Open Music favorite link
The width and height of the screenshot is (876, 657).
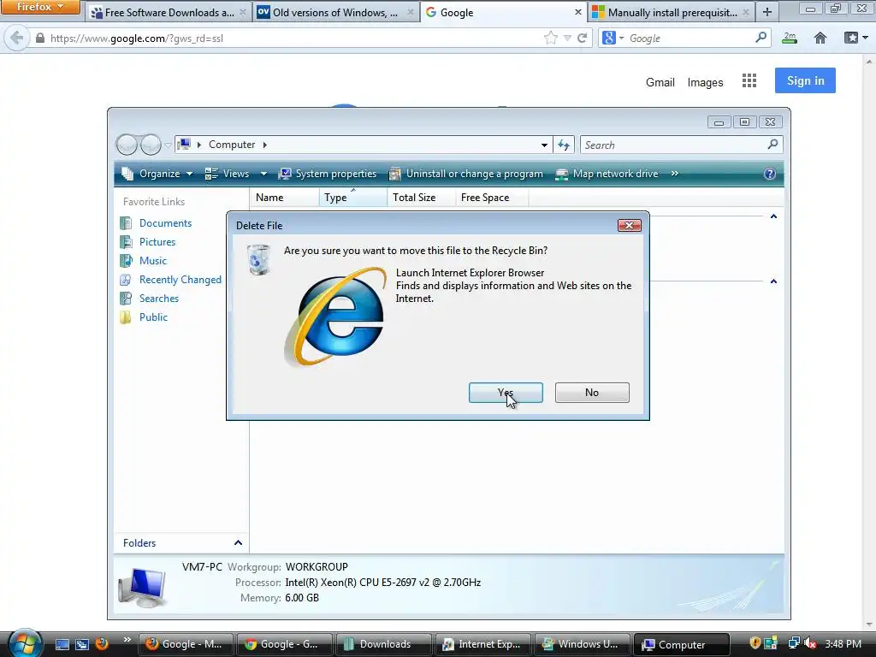[x=153, y=261]
